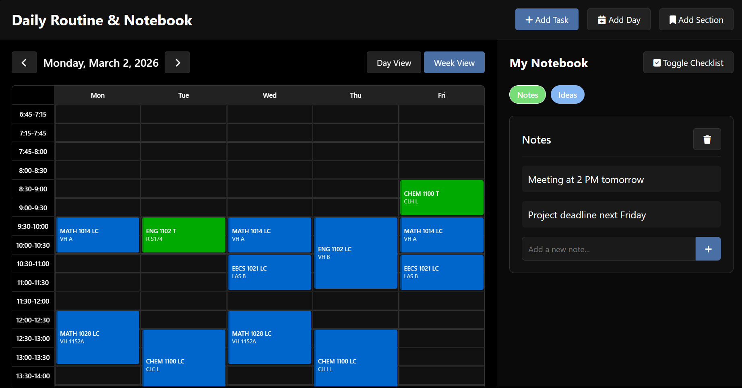
Task: Select the Week View tab
Action: pos(454,62)
